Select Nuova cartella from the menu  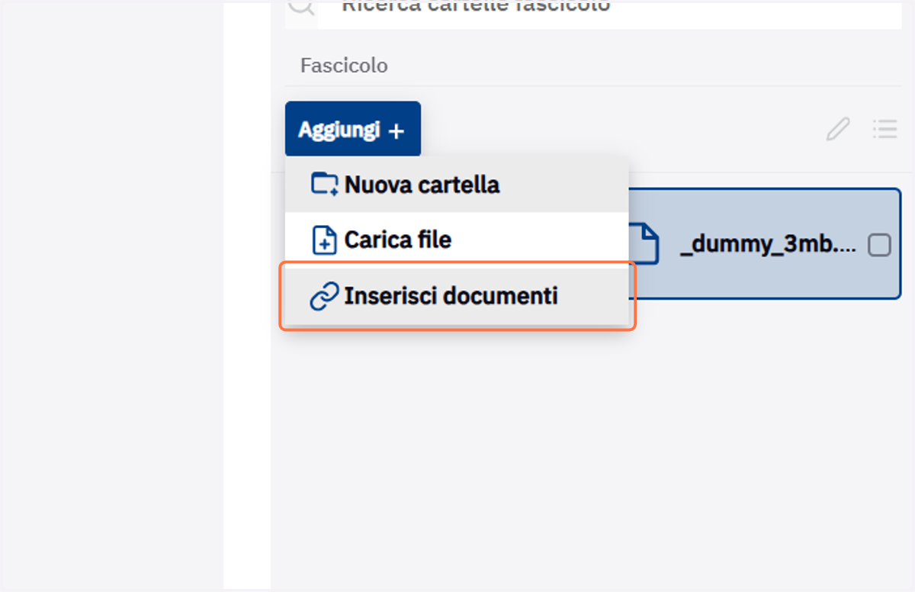pyautogui.click(x=457, y=185)
